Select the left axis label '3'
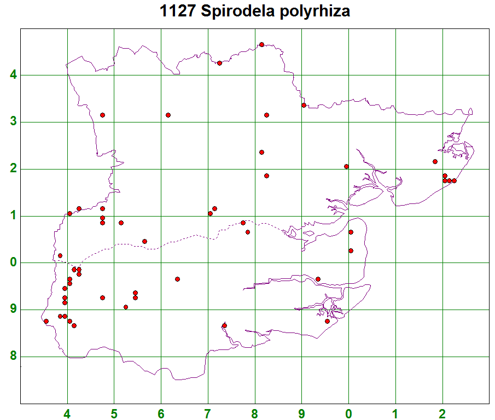 coord(13,122)
